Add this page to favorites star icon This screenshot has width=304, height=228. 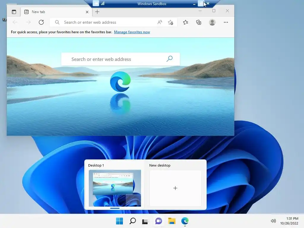170,23
